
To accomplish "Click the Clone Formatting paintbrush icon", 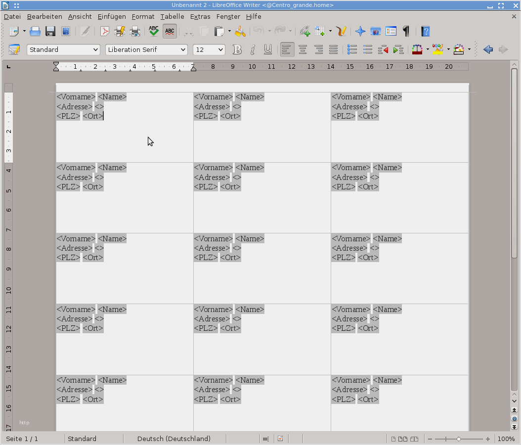I will (240, 31).
